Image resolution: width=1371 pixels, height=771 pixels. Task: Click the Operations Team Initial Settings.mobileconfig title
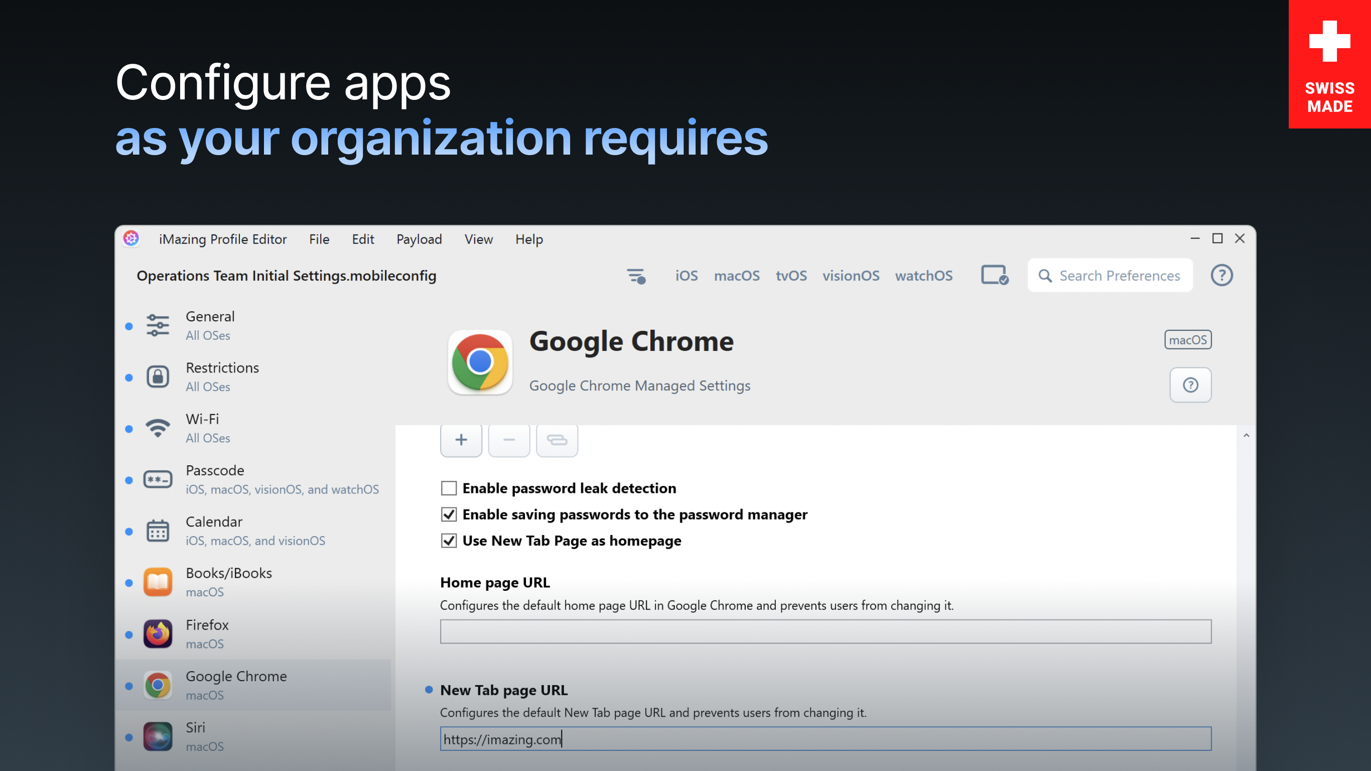pos(287,276)
